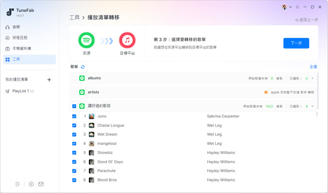328x193 pixels.
Task: Select the 工具 sidebar item
Action: click(x=30, y=59)
